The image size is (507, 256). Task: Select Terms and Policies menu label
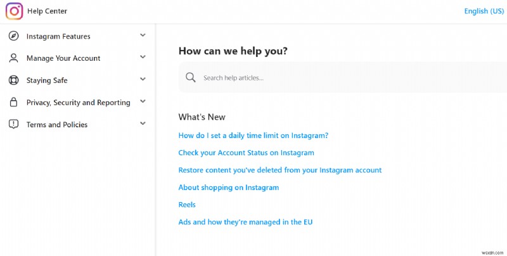(x=57, y=124)
